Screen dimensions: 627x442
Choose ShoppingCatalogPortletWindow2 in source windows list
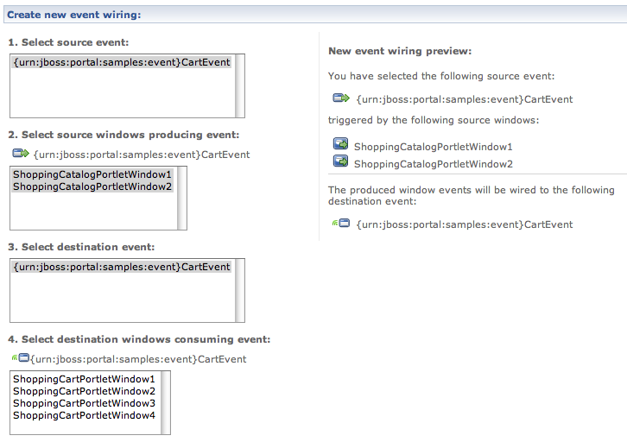[92, 186]
